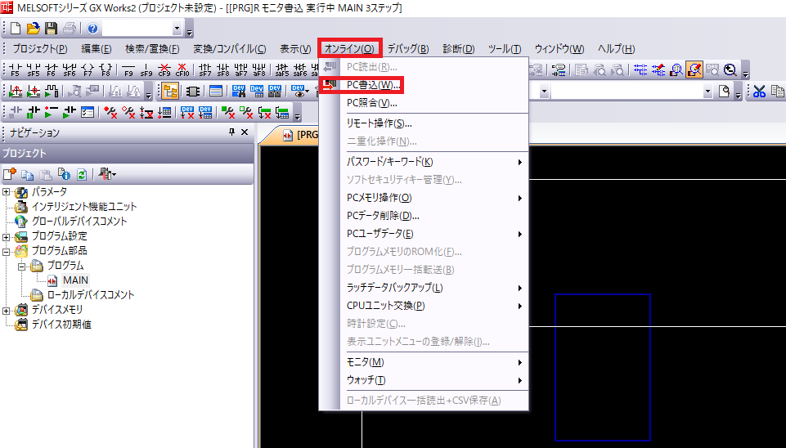Delete vertical line with cF10 icon
The height and width of the screenshot is (448, 786).
(182, 69)
